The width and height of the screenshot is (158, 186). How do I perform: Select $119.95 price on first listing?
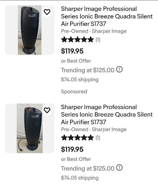coord(72,51)
